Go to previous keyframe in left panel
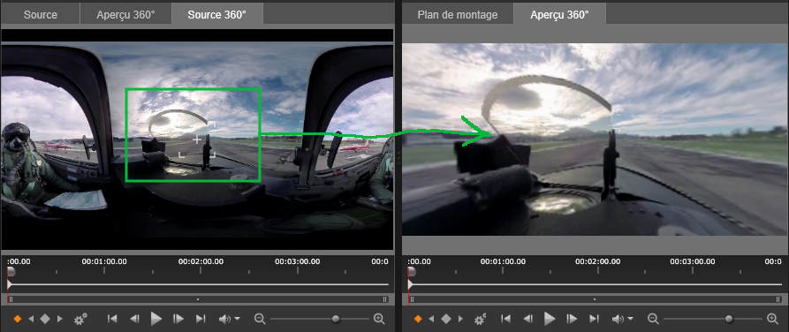Viewport: 789px width, 332px height. [31, 319]
